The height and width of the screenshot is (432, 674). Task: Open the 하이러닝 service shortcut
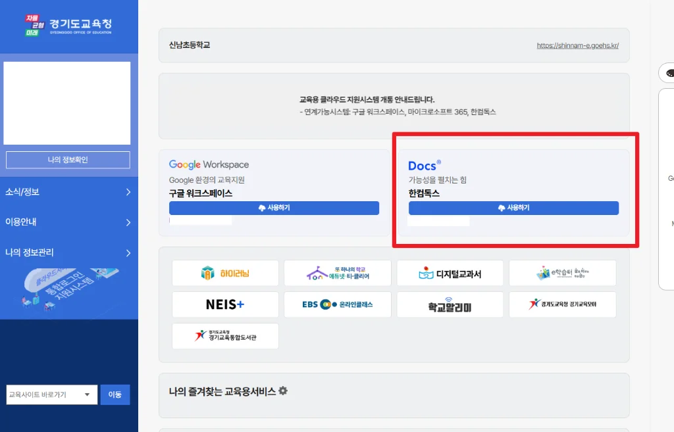tap(224, 272)
